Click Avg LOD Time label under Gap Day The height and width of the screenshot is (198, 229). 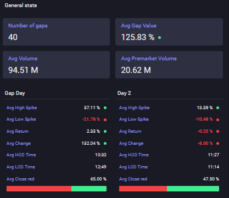coord(21,167)
